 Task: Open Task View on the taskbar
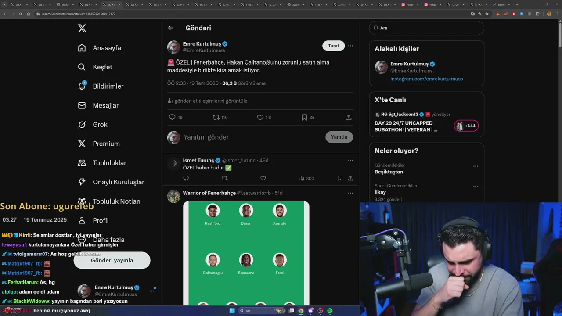[292, 311]
